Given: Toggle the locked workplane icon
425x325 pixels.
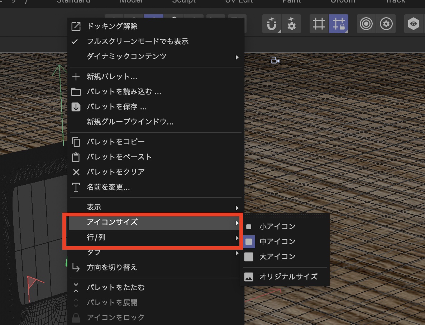Looking at the screenshot, I should click(x=338, y=24).
